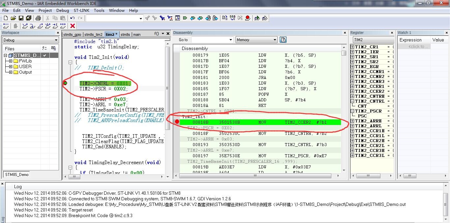Switch to the stm8s_tim2 editor tab
Image resolution: width=450 pixels, height=223 pixels.
coord(94,34)
